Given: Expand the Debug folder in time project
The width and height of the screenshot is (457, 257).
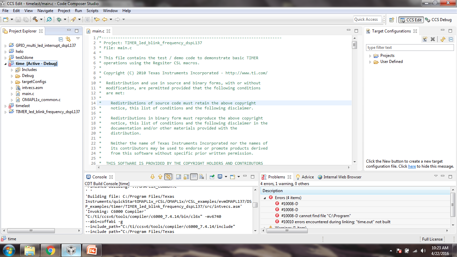Looking at the screenshot, I should point(11,76).
